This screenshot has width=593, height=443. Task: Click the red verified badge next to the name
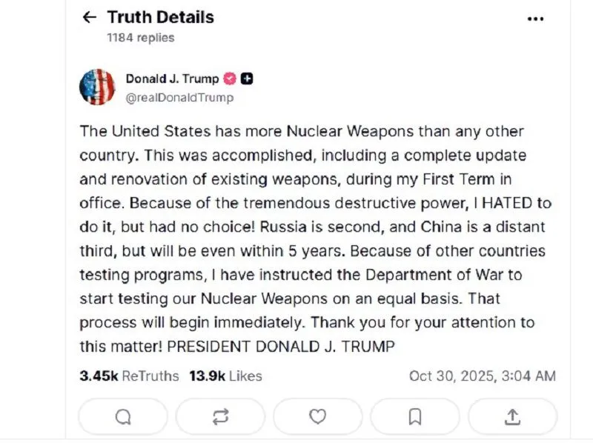(x=231, y=77)
